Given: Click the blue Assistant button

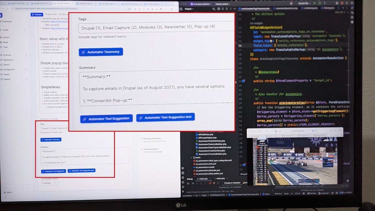Looking at the screenshot, I should pyautogui.click(x=37, y=14).
